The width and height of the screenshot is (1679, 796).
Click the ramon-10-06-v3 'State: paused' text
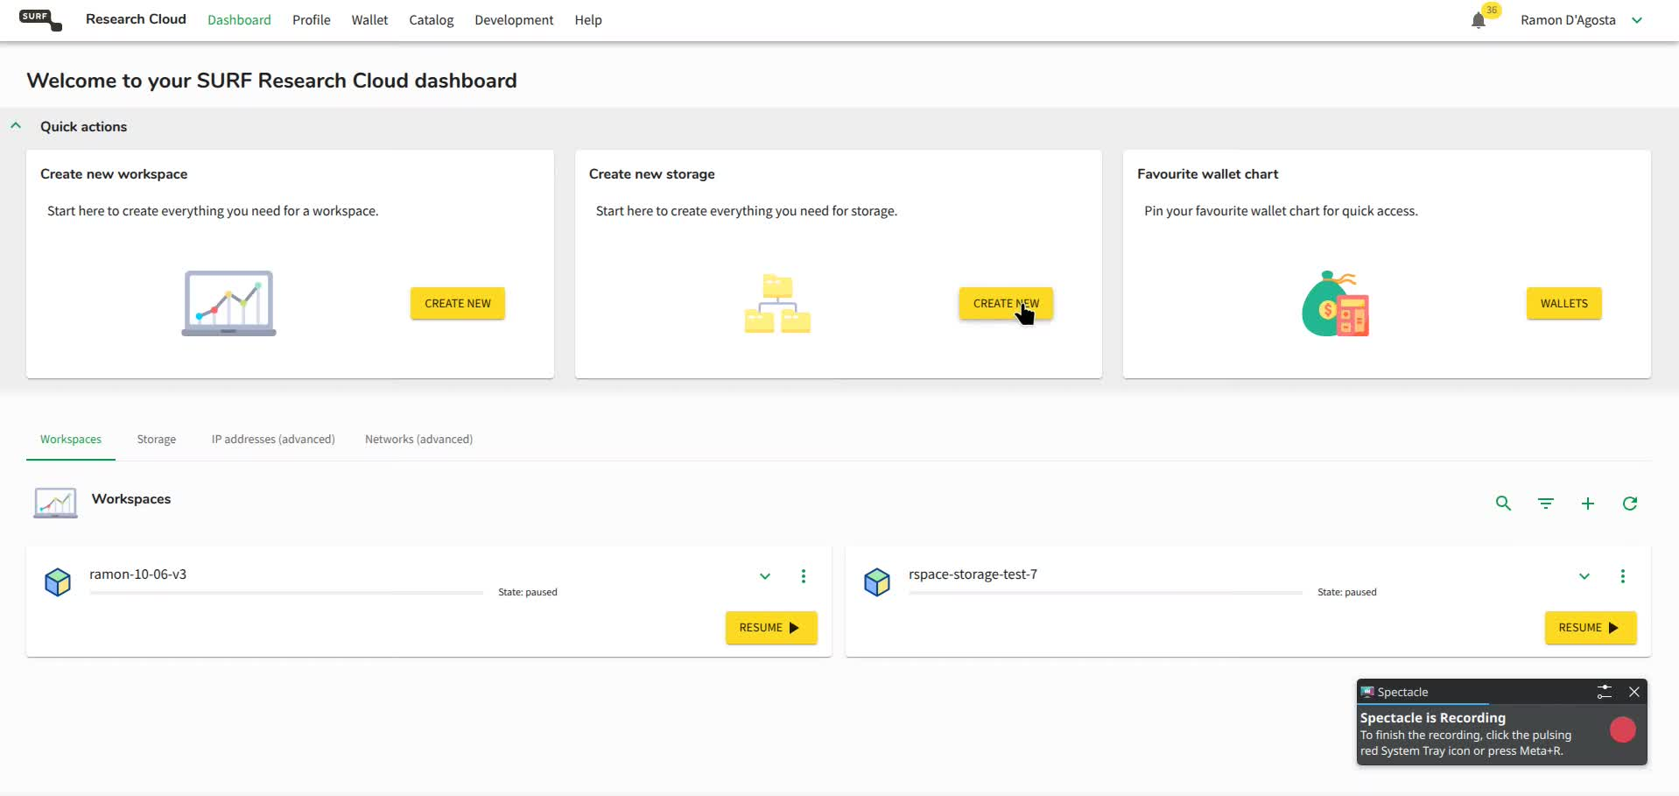click(x=528, y=593)
